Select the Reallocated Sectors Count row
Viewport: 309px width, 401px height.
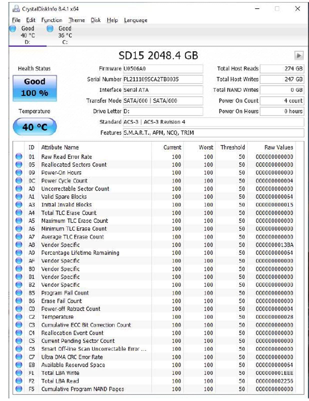pos(74,165)
